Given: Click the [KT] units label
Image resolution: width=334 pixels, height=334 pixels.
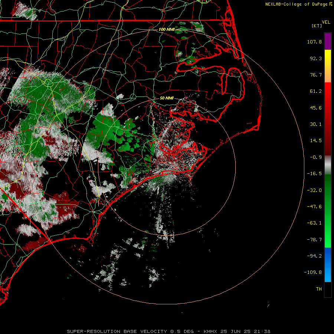Looking at the screenshot, I should (317, 26).
